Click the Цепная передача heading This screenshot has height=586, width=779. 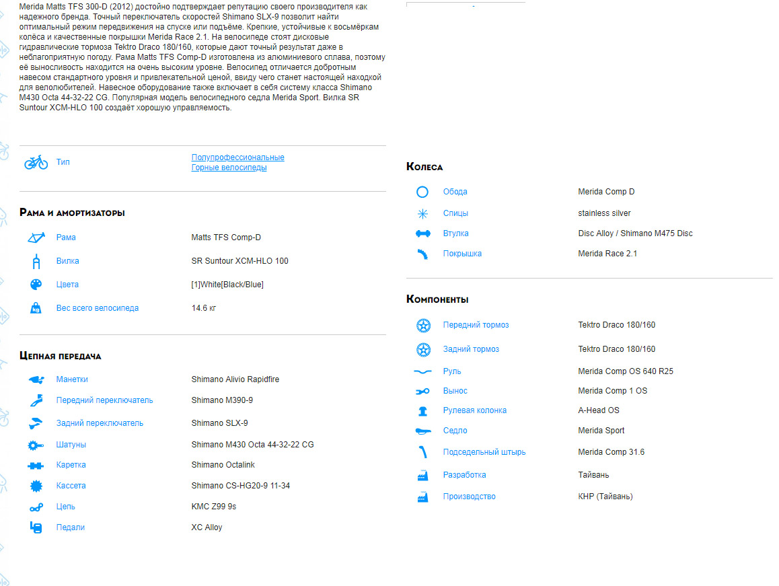tap(61, 356)
